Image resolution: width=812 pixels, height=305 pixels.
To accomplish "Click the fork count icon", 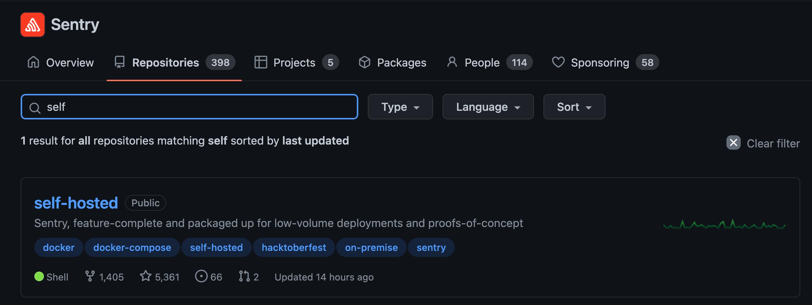I will pyautogui.click(x=90, y=276).
